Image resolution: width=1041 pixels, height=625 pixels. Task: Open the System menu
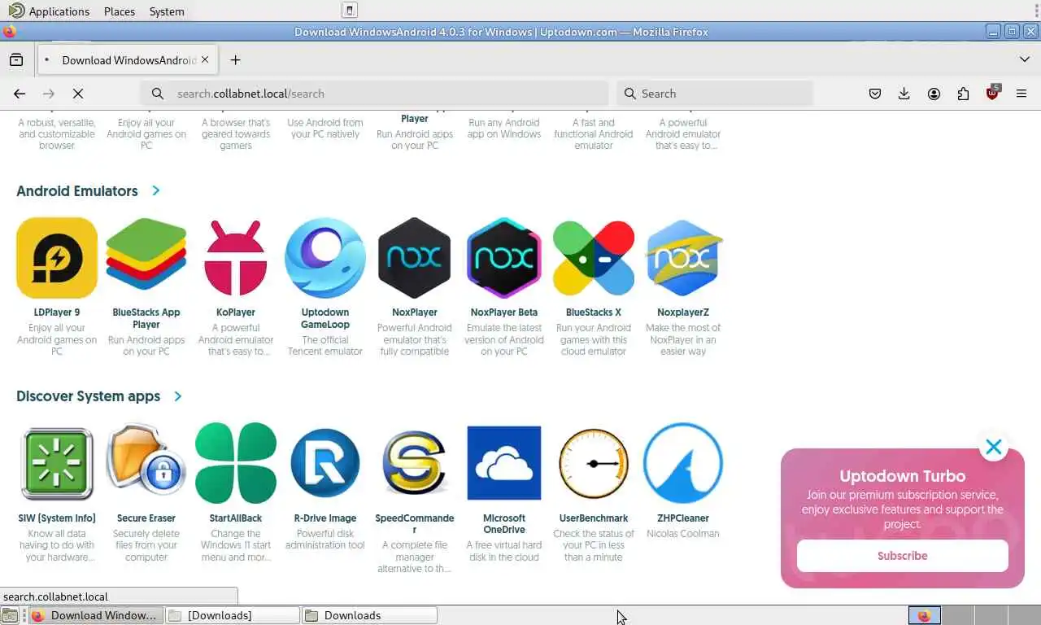[x=167, y=11]
